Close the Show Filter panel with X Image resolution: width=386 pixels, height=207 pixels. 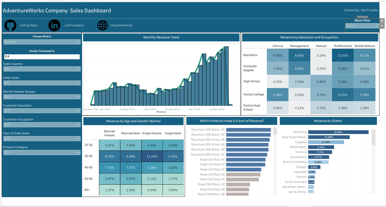coord(382,21)
